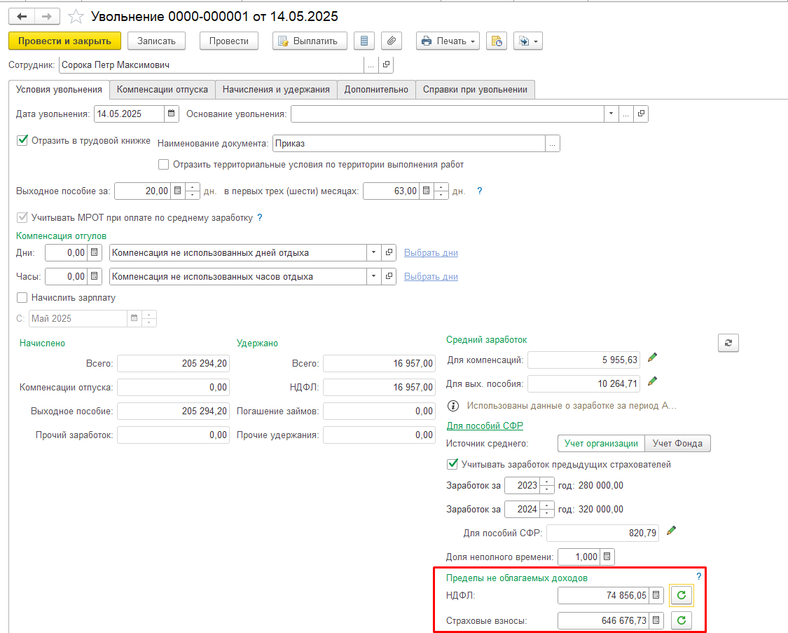Image resolution: width=788 pixels, height=633 pixels.
Task: Open calendar for Дата увольнения
Action: [x=172, y=114]
